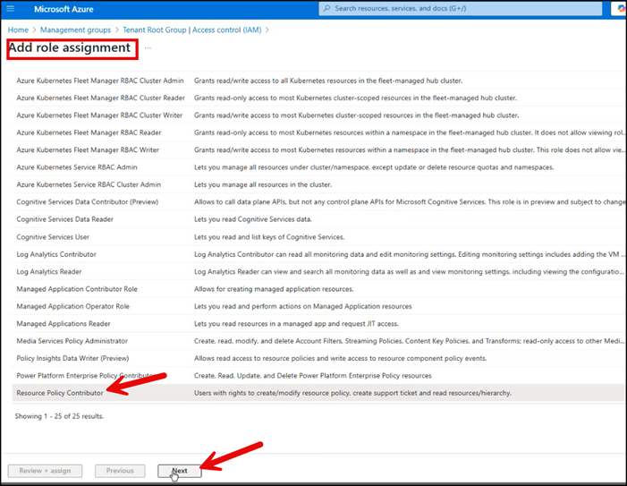Screen dimensions: 627x486
Task: Open Tenant Root Group Access control breadcrumb
Action: 192,30
